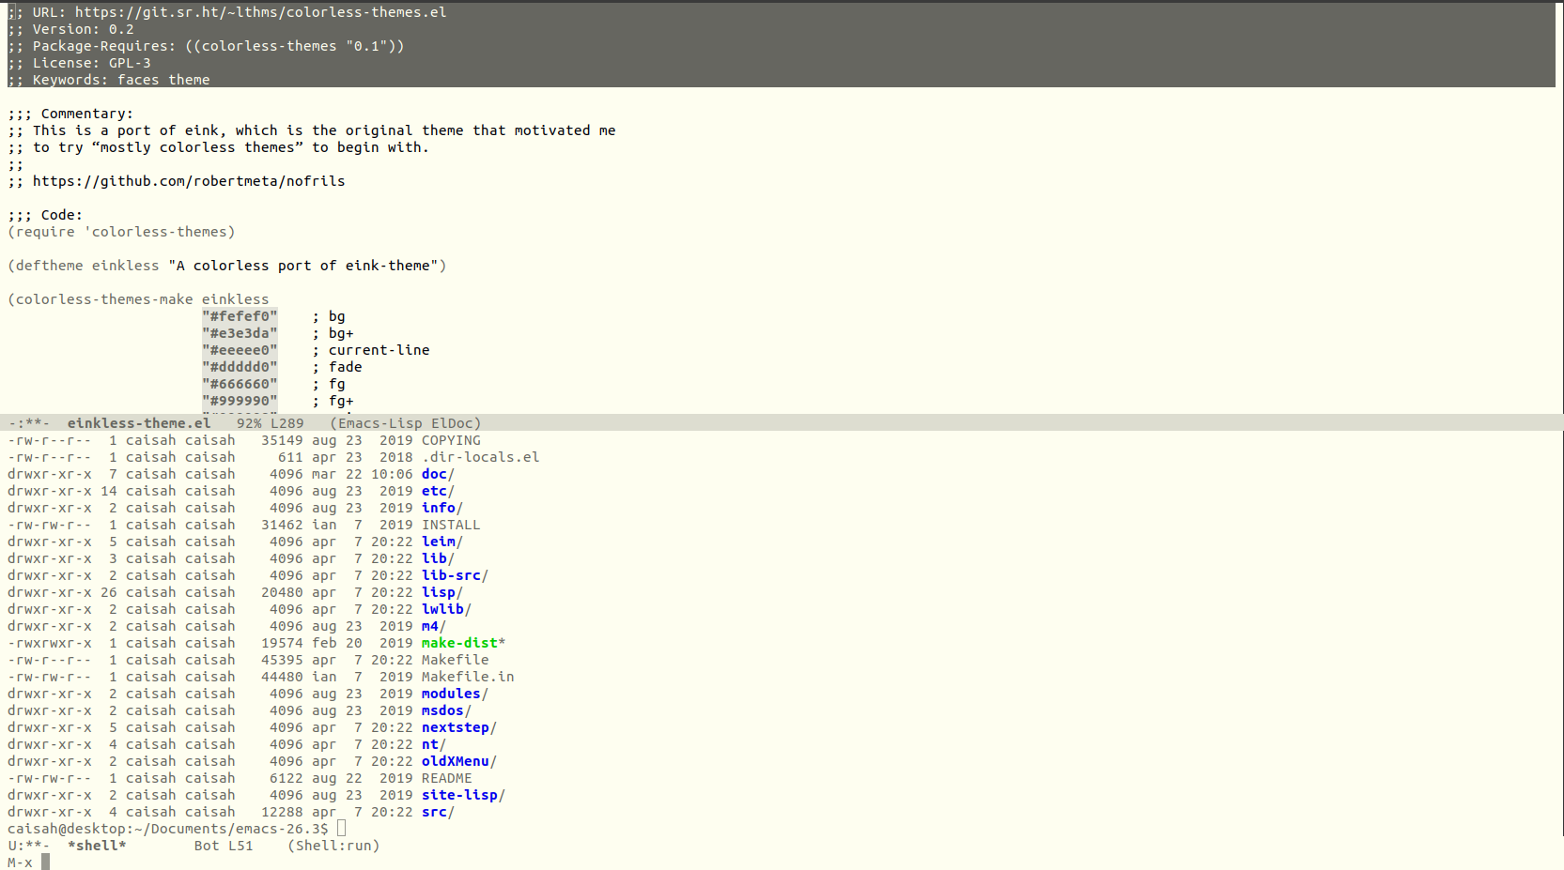1564x870 pixels.
Task: Open the etc/ directory in shell listing
Action: pyautogui.click(x=438, y=491)
